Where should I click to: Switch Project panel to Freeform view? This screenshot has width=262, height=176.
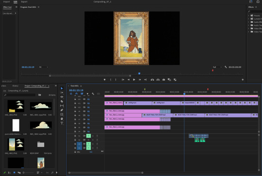(x=19, y=173)
